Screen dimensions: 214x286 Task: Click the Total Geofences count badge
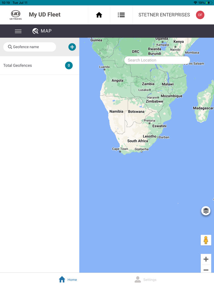point(69,66)
